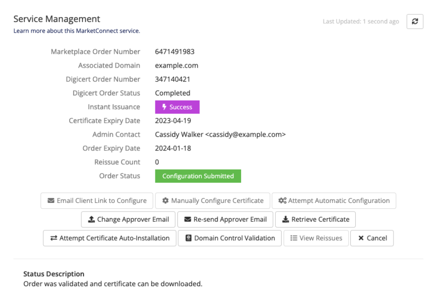Click the certificate icon on Domain Control Validation
Image resolution: width=437 pixels, height=302 pixels.
(x=189, y=238)
